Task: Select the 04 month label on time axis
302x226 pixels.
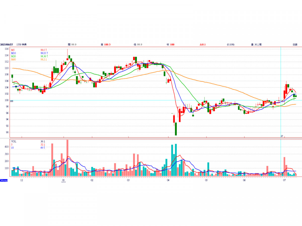Action: point(168,180)
